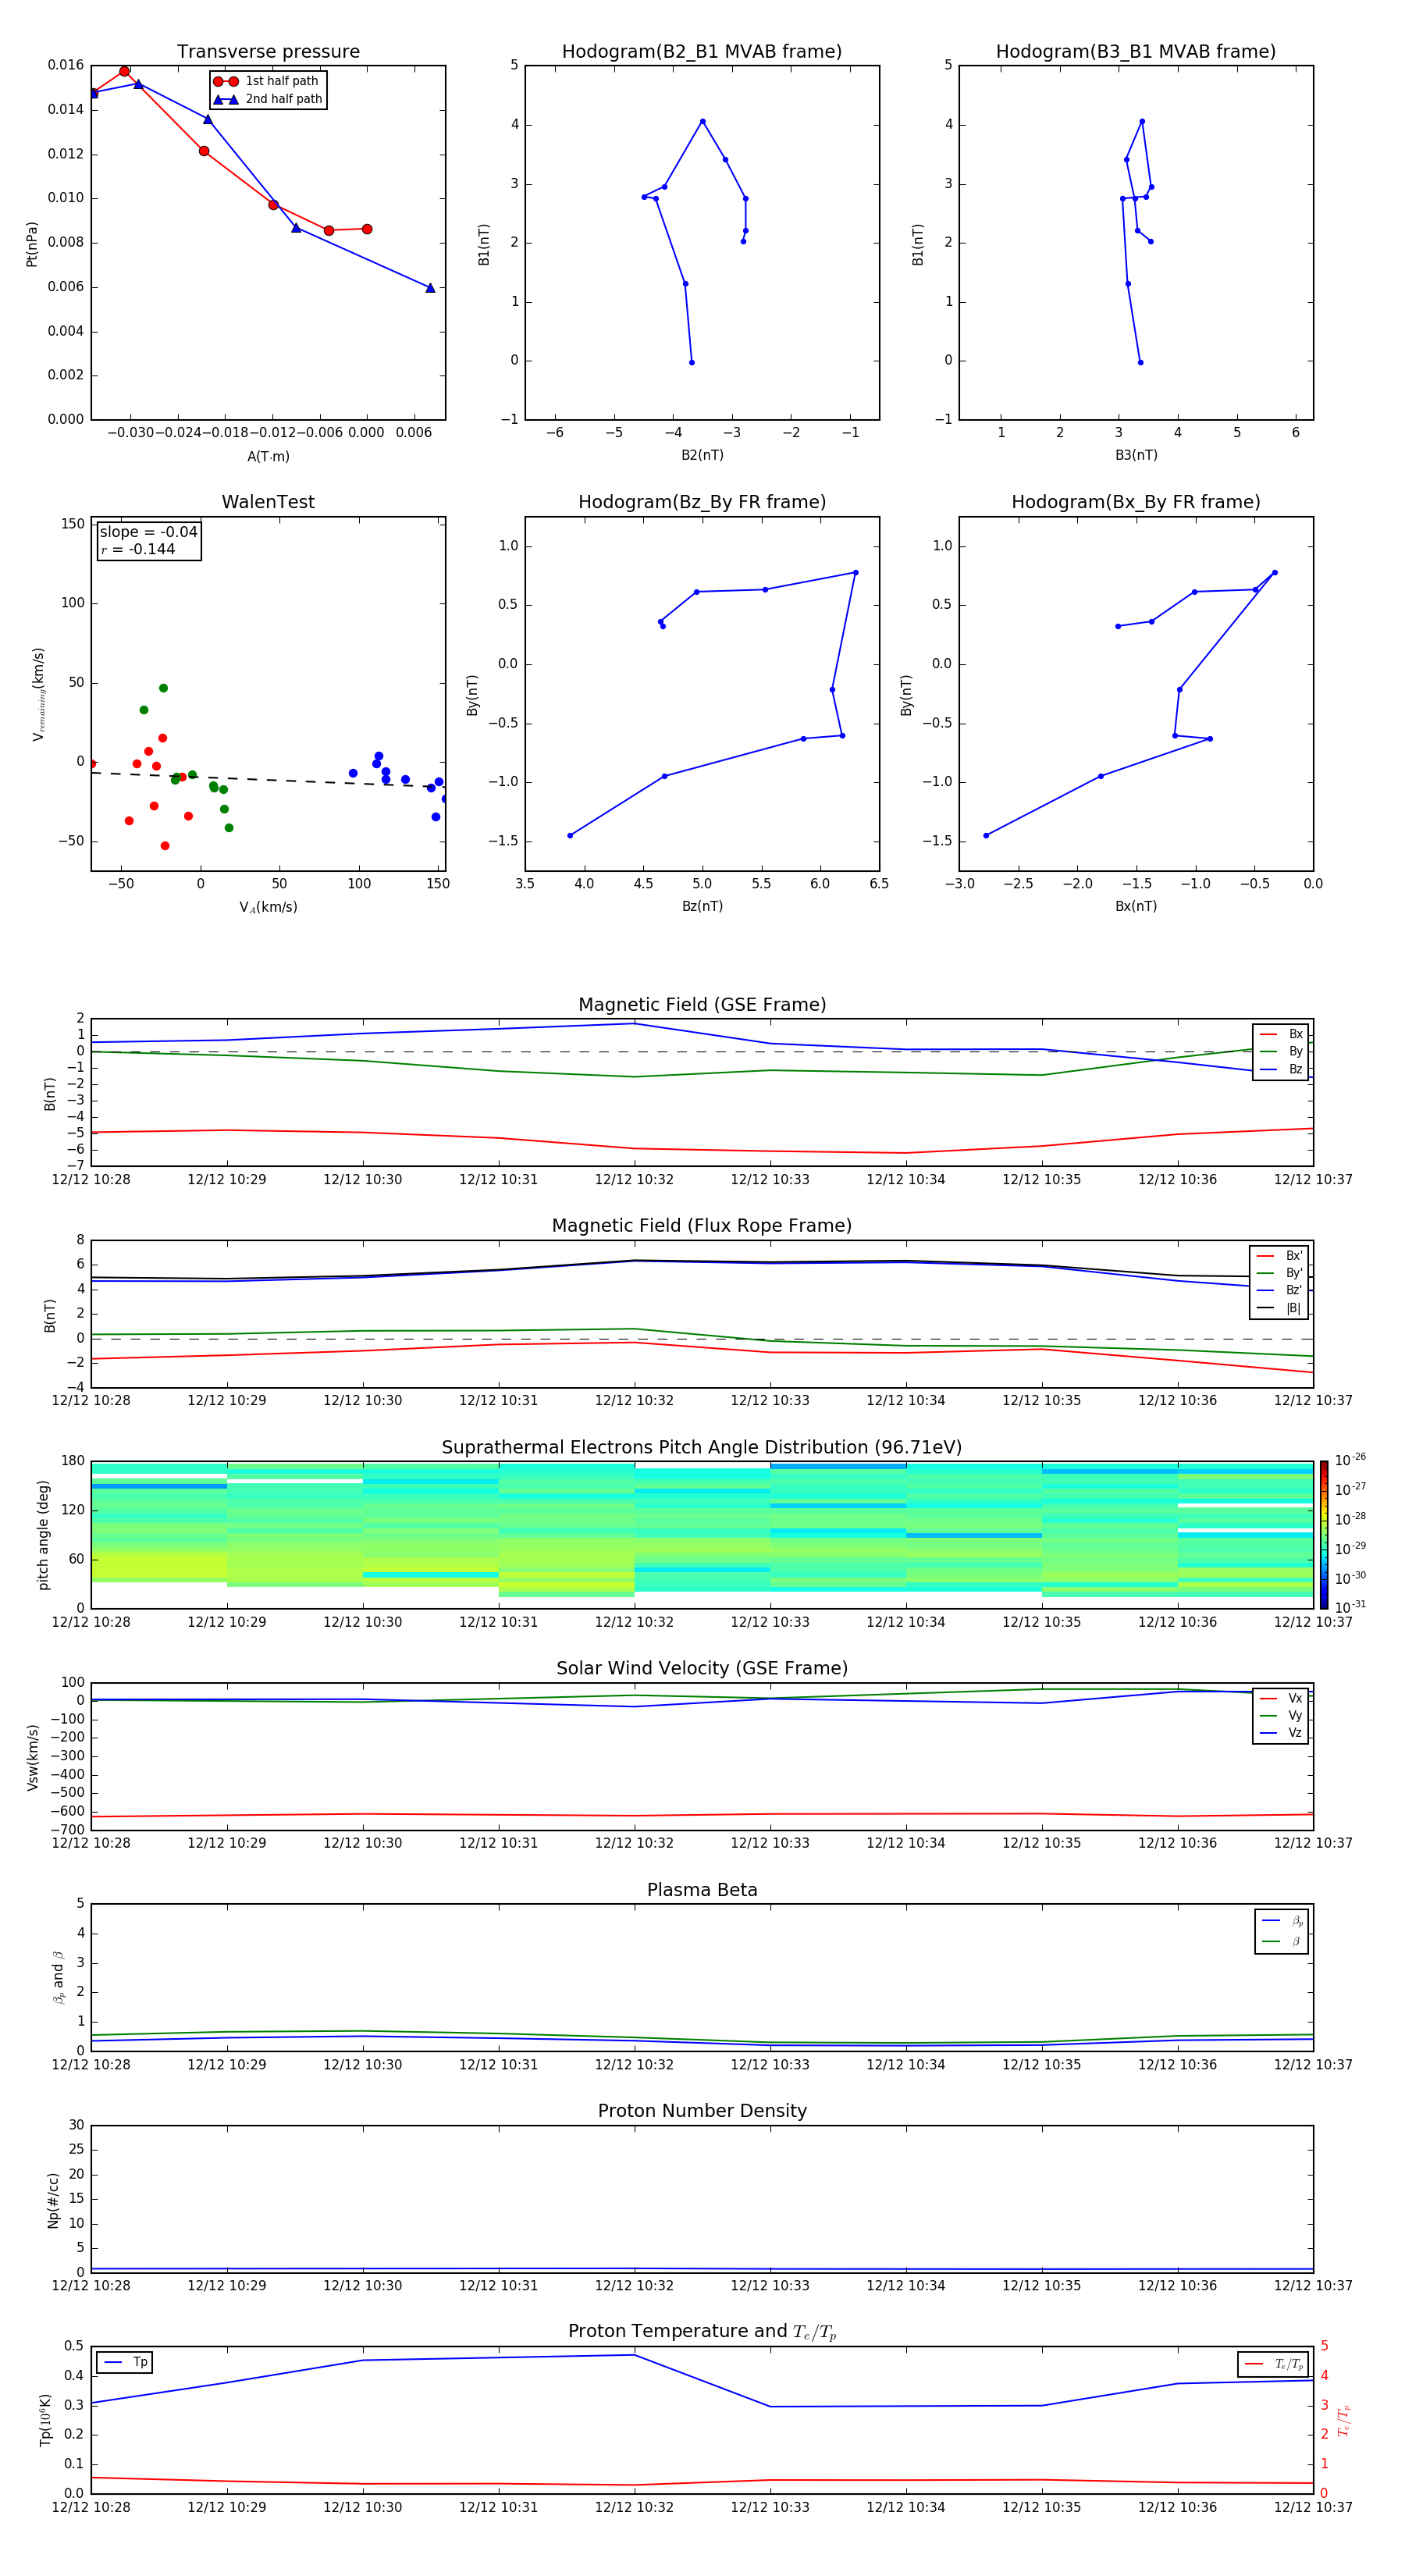Click 'Hodogram(B2_B1 MVAB frame)' title

pos(702,52)
